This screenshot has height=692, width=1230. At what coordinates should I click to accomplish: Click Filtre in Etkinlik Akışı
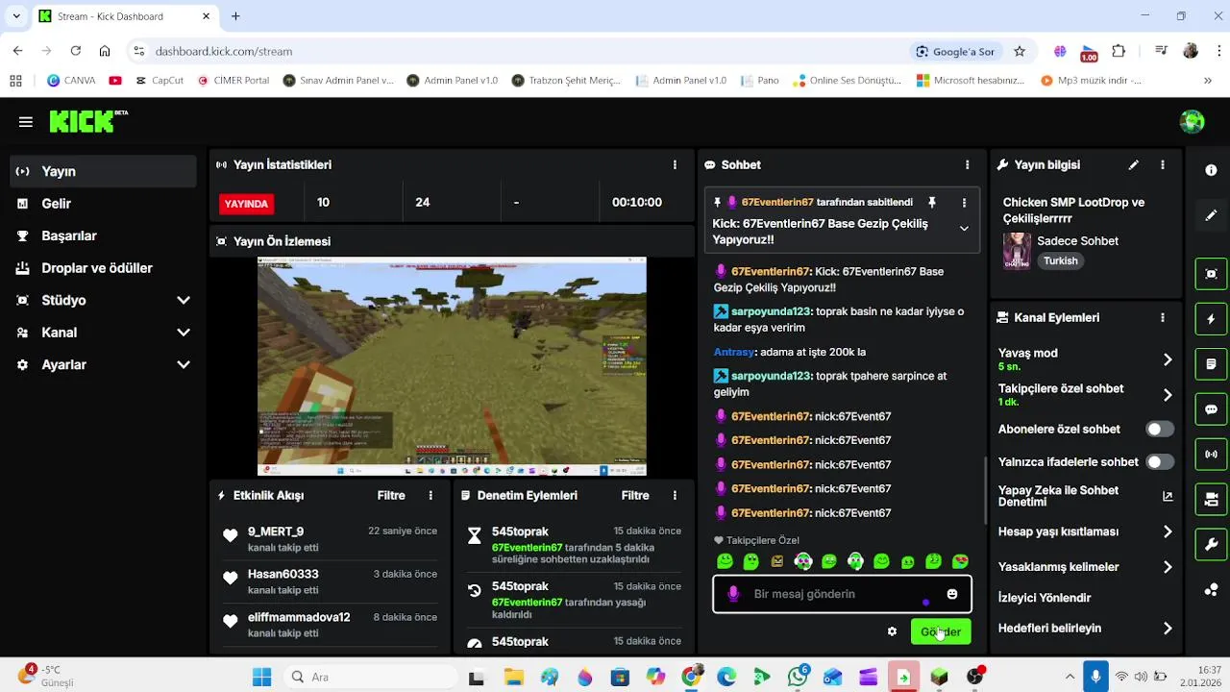tap(391, 496)
